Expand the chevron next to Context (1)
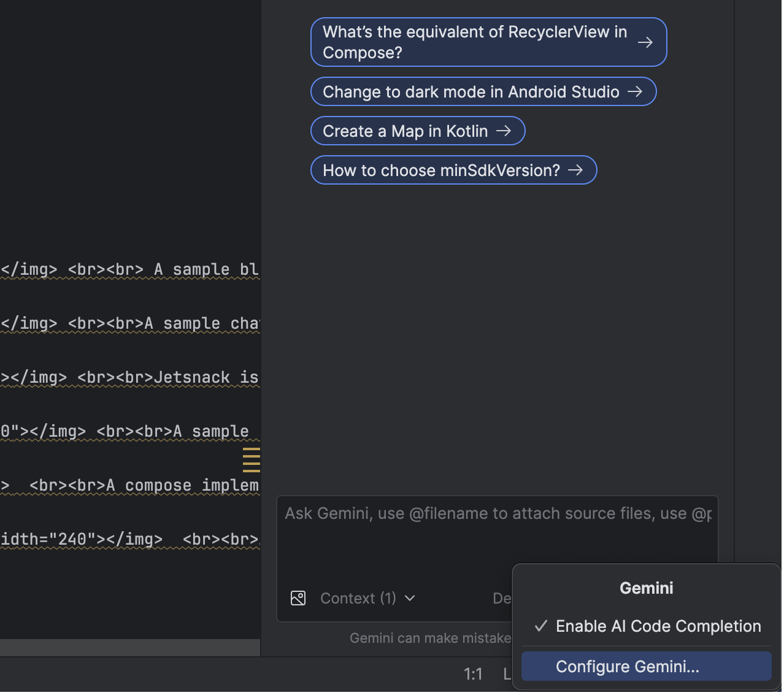The image size is (784, 698). point(410,598)
